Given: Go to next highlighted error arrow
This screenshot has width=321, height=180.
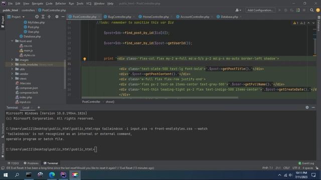Looking at the screenshot, I should pyautogui.click(x=313, y=23).
